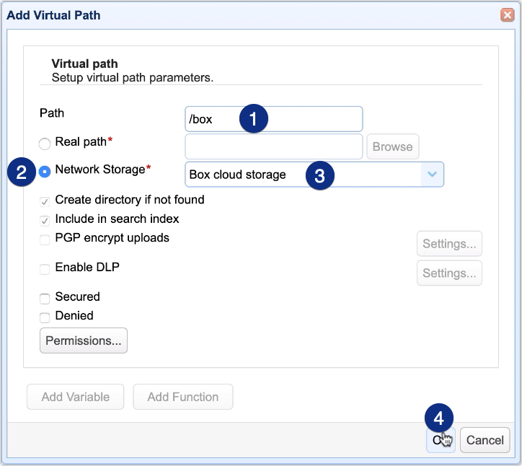Tick the Secured checkbox

(x=45, y=297)
